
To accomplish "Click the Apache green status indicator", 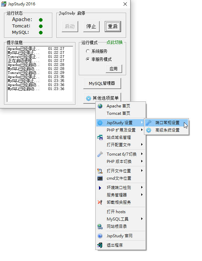I will (x=41, y=20).
